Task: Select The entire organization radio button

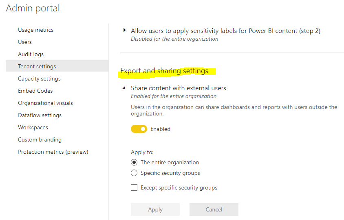Action: click(x=135, y=162)
